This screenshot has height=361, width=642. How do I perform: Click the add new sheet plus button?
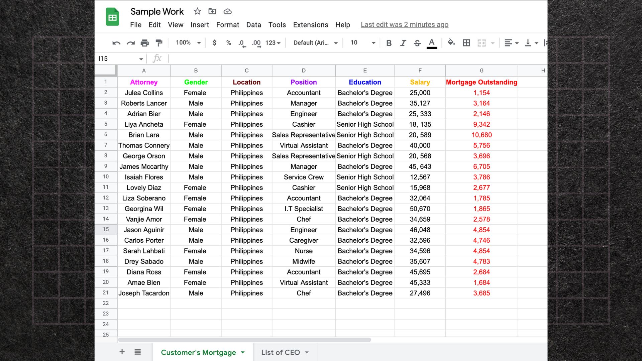click(x=122, y=352)
